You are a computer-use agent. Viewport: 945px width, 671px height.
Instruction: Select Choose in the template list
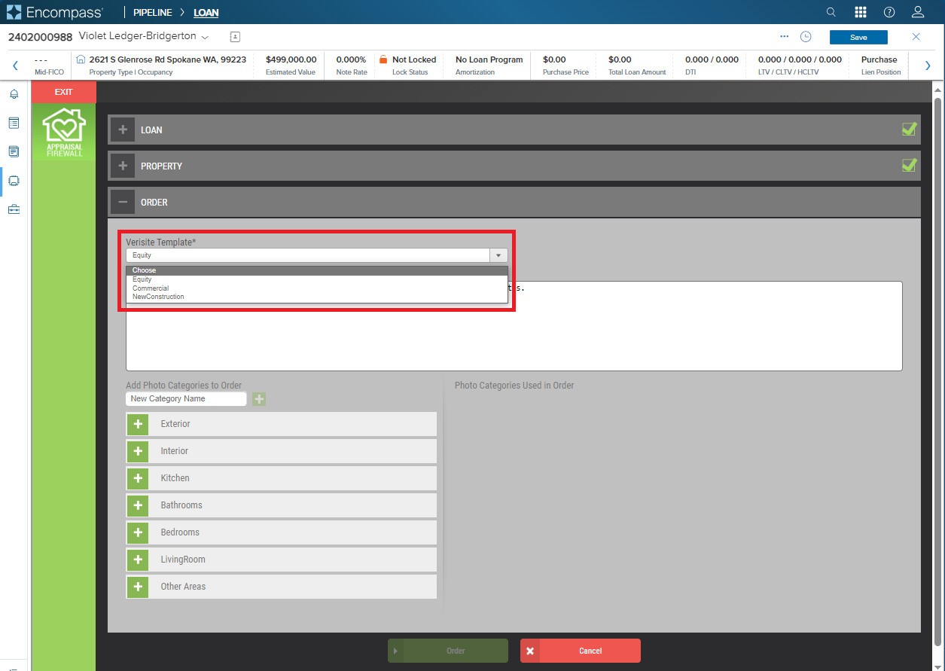click(x=317, y=270)
